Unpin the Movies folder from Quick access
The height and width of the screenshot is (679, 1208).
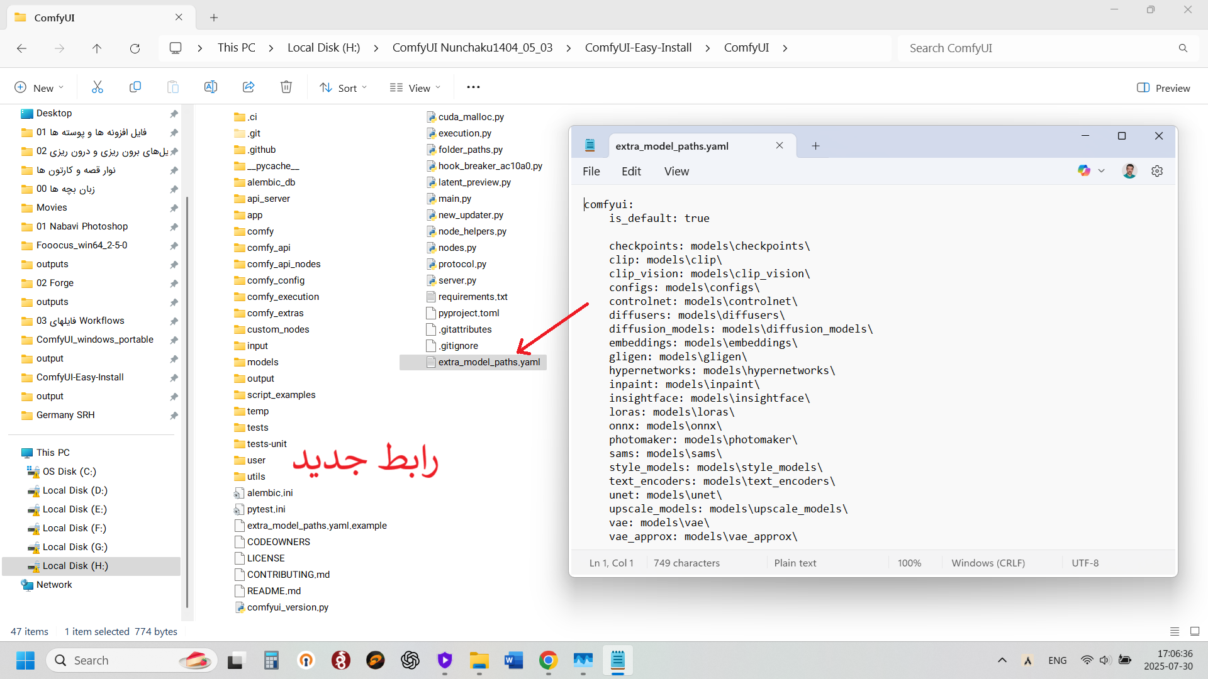coord(174,207)
